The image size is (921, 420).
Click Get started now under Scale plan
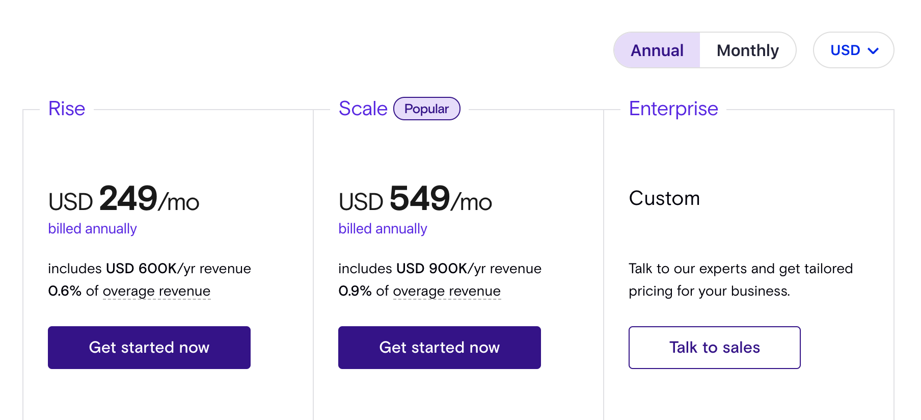[x=439, y=347]
